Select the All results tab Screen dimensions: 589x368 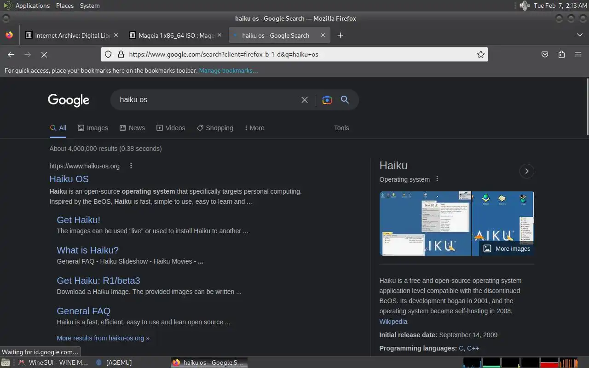pos(58,128)
